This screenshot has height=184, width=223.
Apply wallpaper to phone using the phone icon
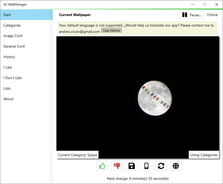146,166
